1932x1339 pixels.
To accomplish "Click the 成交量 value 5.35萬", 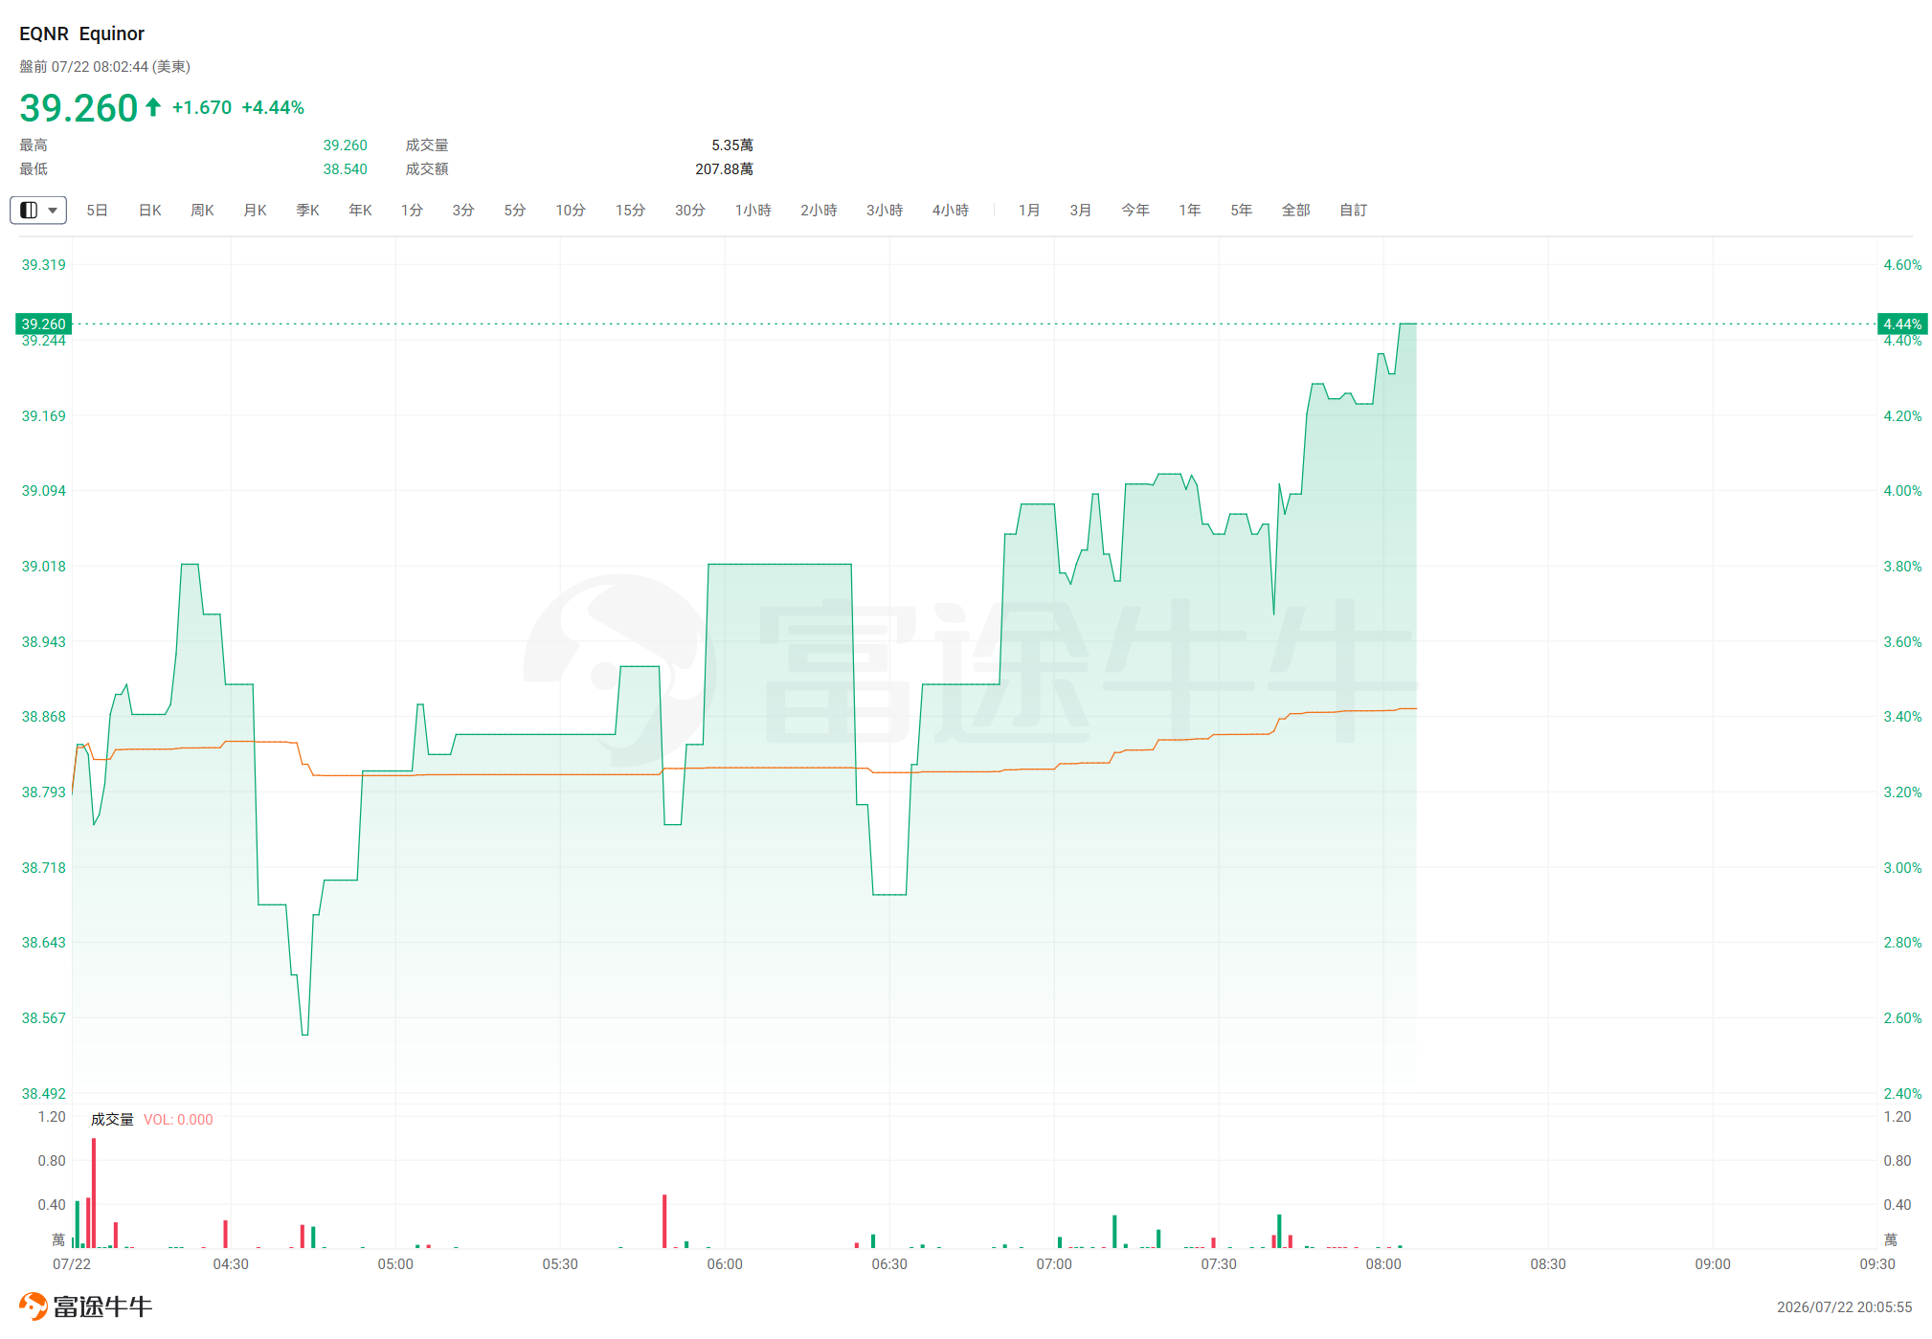I will (732, 145).
